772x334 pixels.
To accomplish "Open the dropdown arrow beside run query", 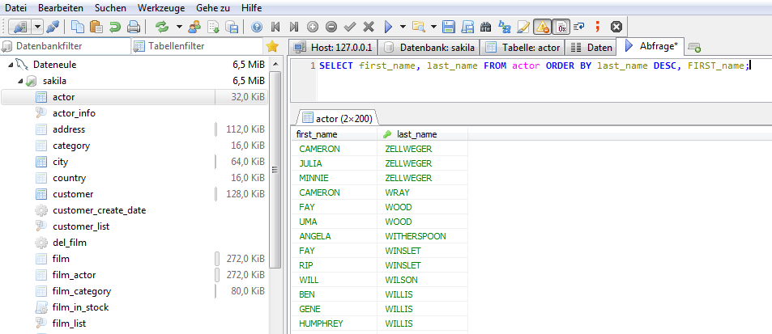I will pos(403,27).
